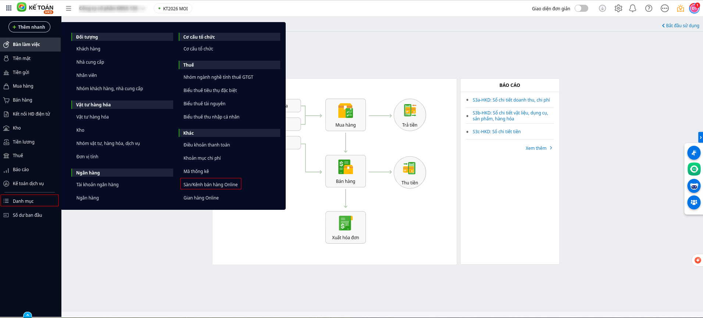Open Danh mục in the sidebar

(x=23, y=201)
